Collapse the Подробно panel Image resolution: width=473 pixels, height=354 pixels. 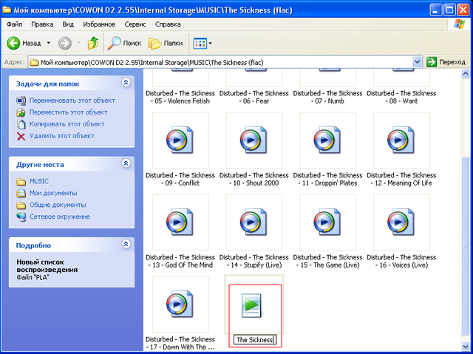click(x=126, y=244)
